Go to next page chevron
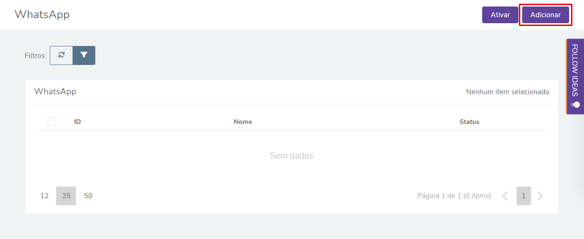This screenshot has height=239, width=584. coord(540,196)
